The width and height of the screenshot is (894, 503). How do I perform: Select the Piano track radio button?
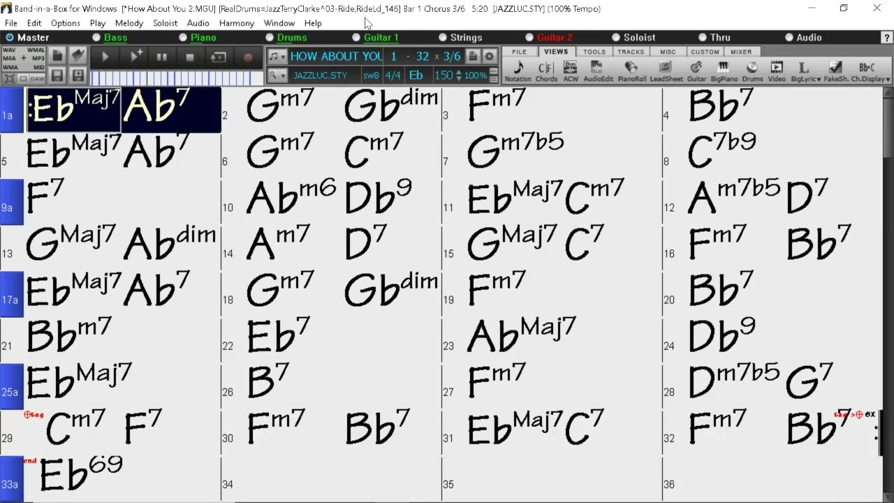click(183, 38)
